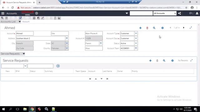The width and height of the screenshot is (200, 112).
Task: Open Windows Start menu
Action: tap(3, 109)
